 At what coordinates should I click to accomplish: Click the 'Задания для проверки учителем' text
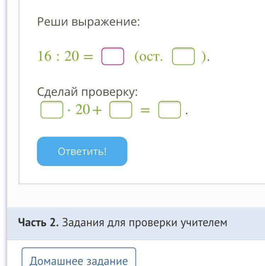click(x=145, y=223)
